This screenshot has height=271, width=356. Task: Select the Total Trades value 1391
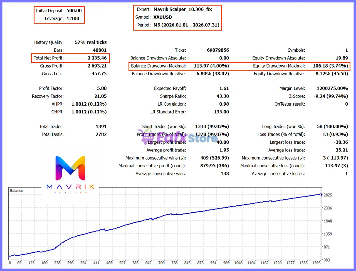(x=101, y=126)
